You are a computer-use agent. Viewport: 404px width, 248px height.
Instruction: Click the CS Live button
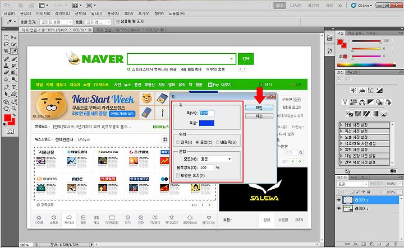point(362,5)
